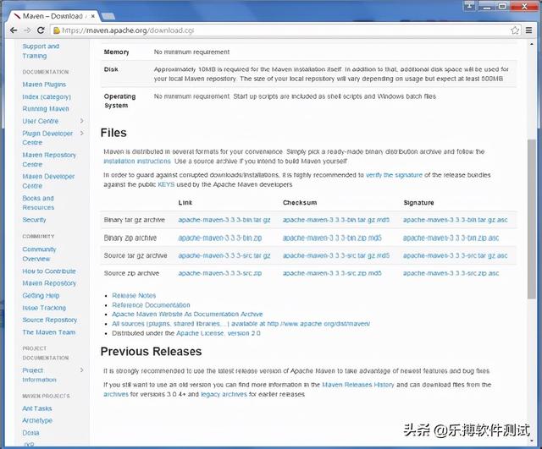Click the vertical scrollbar thumb

click(531, 219)
